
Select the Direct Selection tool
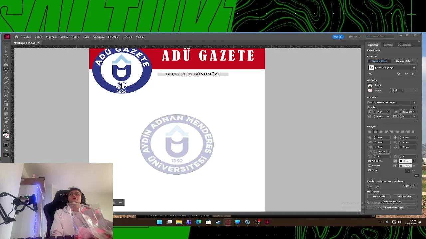click(6, 51)
